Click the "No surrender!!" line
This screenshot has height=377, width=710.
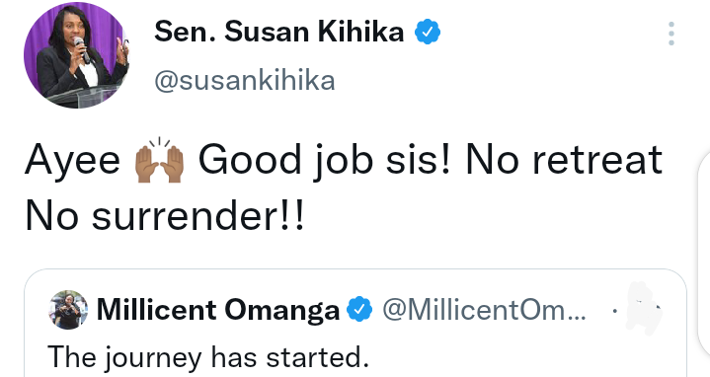(x=165, y=216)
